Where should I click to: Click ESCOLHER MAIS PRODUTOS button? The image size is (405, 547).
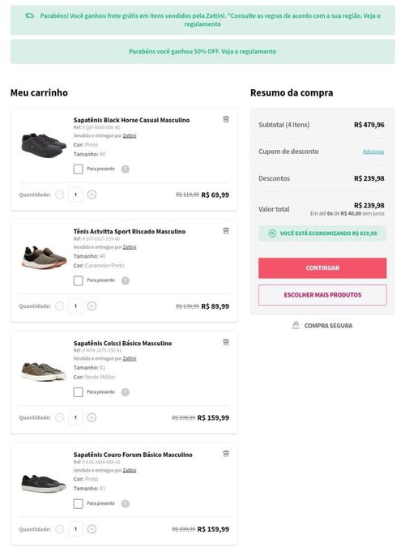[x=322, y=295]
